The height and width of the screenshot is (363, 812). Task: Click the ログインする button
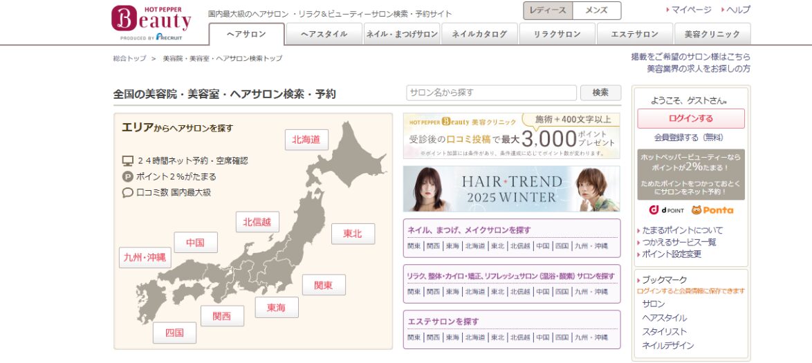691,119
